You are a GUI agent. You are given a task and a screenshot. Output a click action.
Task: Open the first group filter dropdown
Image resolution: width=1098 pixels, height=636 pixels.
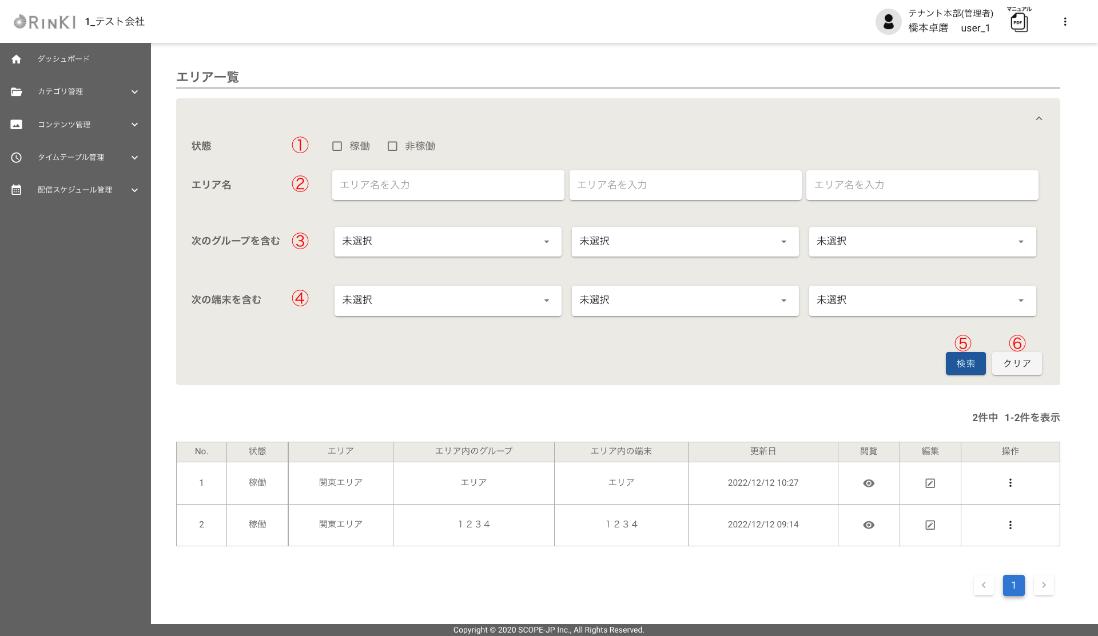[447, 242]
